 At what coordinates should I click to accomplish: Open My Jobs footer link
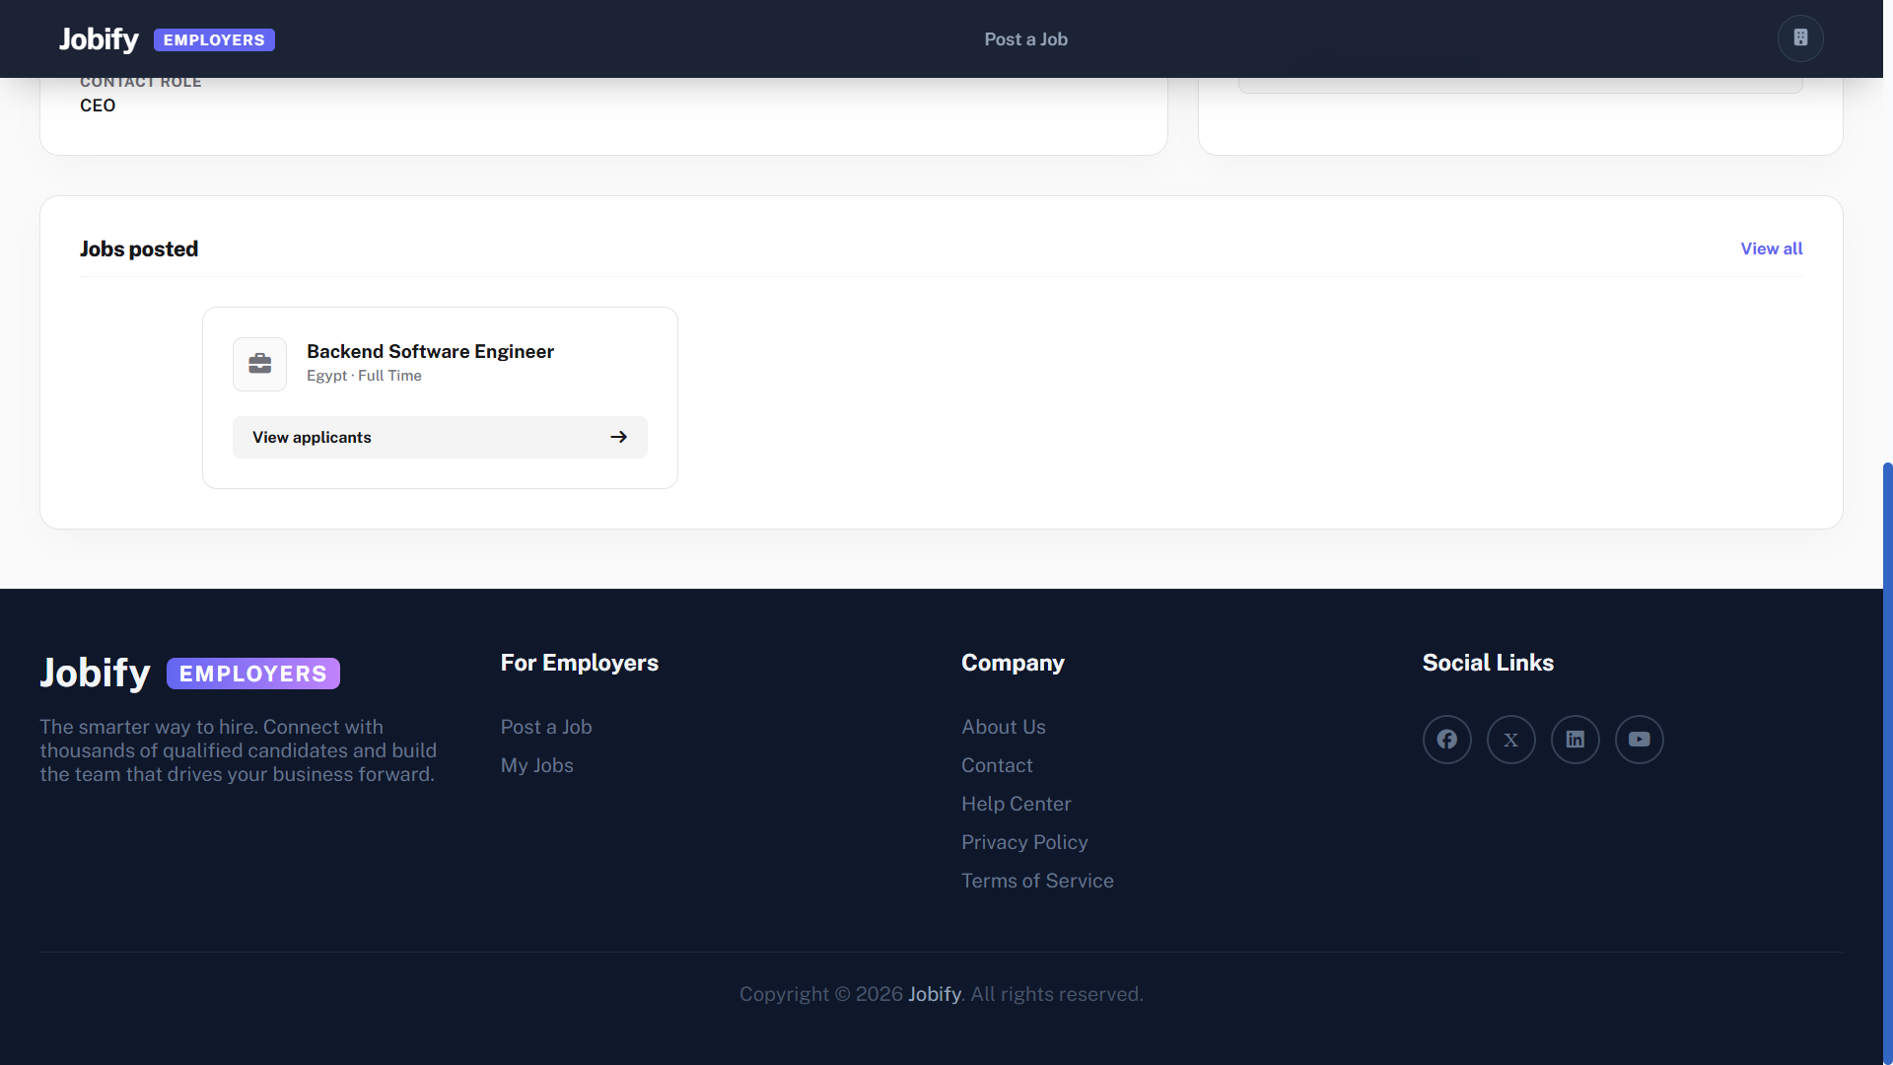pos(537,765)
